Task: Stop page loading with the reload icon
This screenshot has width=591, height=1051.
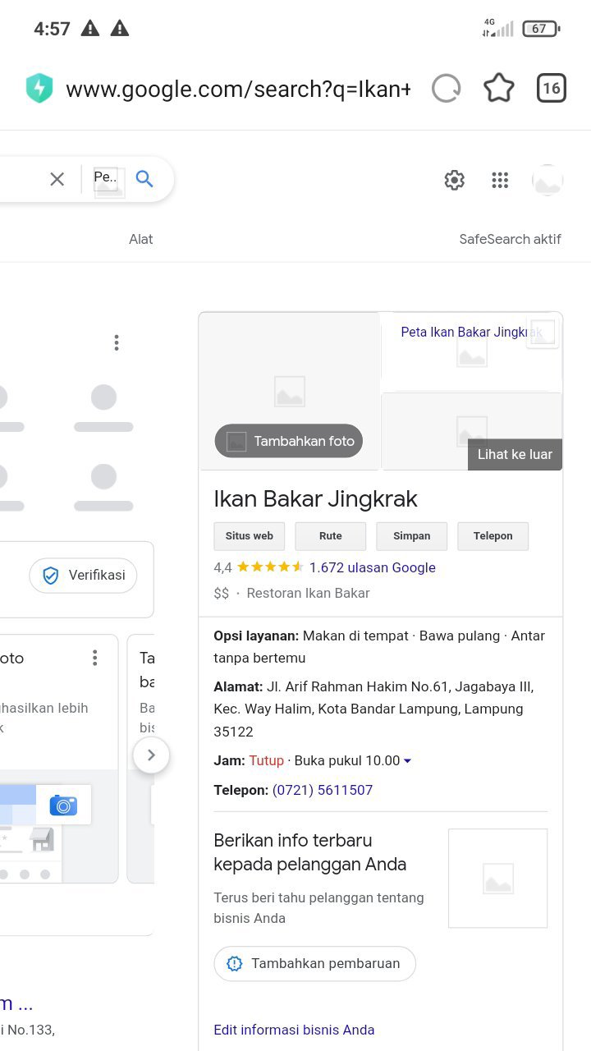Action: coord(446,89)
